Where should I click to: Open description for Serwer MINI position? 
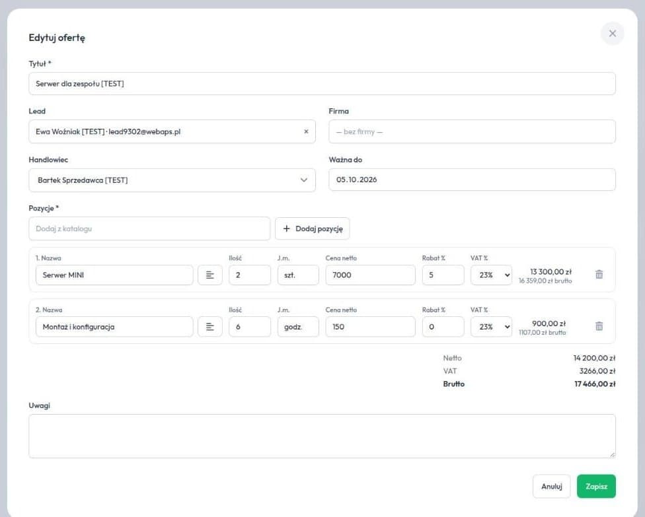pyautogui.click(x=209, y=275)
